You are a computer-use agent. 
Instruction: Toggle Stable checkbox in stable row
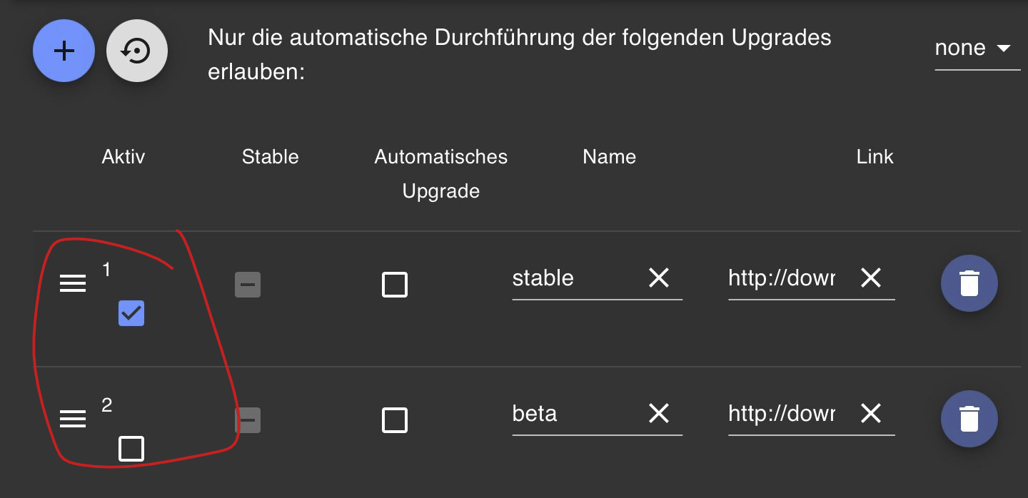248,285
